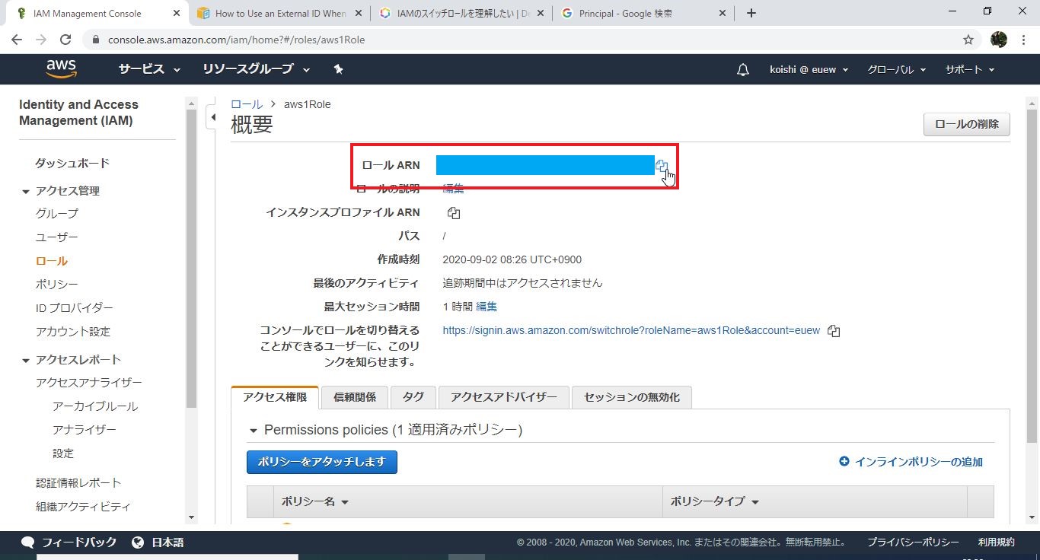This screenshot has width=1040, height=560.
Task: Open the グローバル region dropdown
Action: click(x=897, y=69)
